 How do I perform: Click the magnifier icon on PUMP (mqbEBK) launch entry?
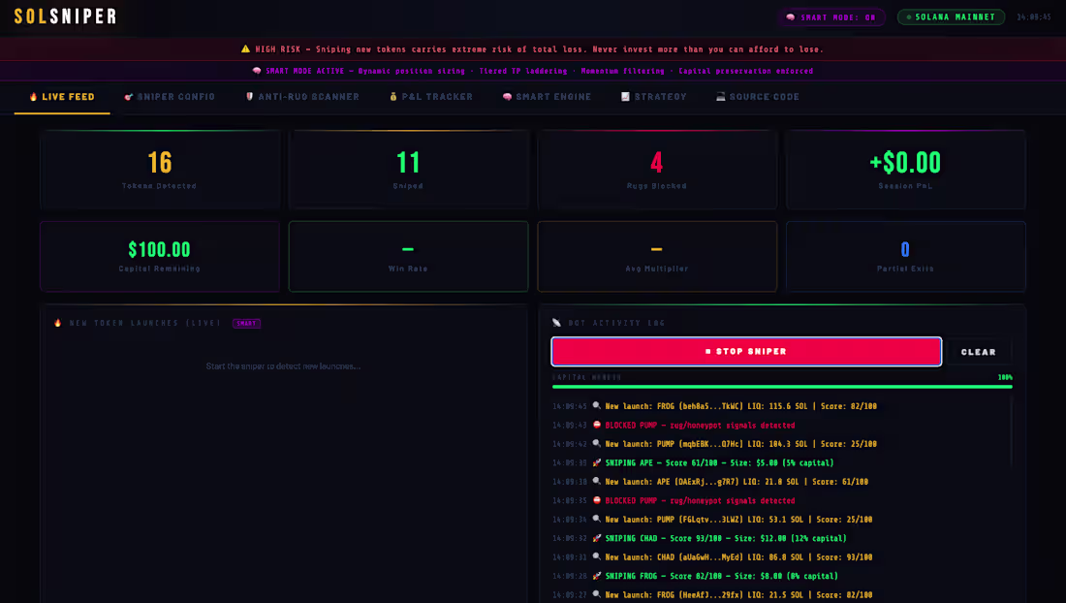click(596, 443)
